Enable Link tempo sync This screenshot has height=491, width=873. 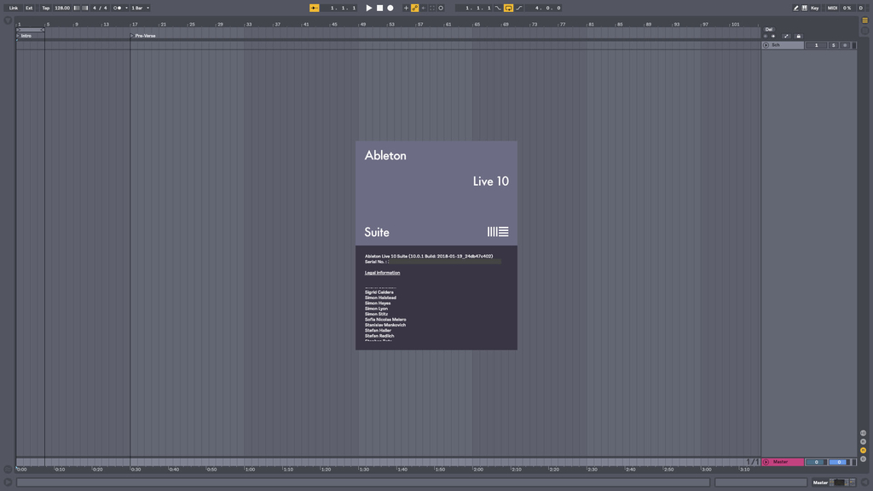[x=14, y=7]
